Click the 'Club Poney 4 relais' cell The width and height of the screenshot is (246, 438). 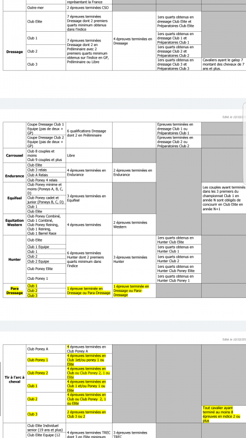click(46, 180)
